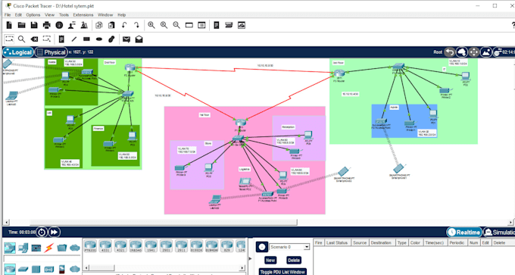Undo the last action
This screenshot has width=515, height=275.
[124, 25]
